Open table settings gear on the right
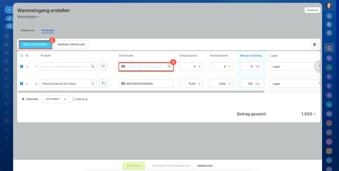 point(314,44)
